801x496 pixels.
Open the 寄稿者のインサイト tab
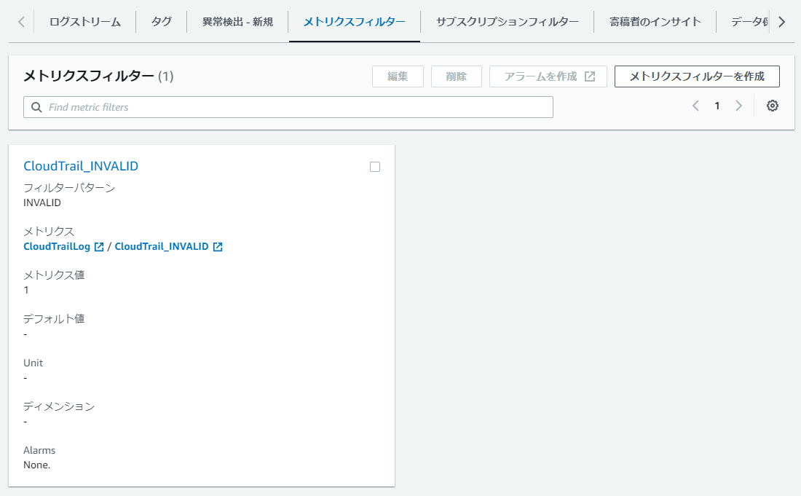pyautogui.click(x=655, y=22)
